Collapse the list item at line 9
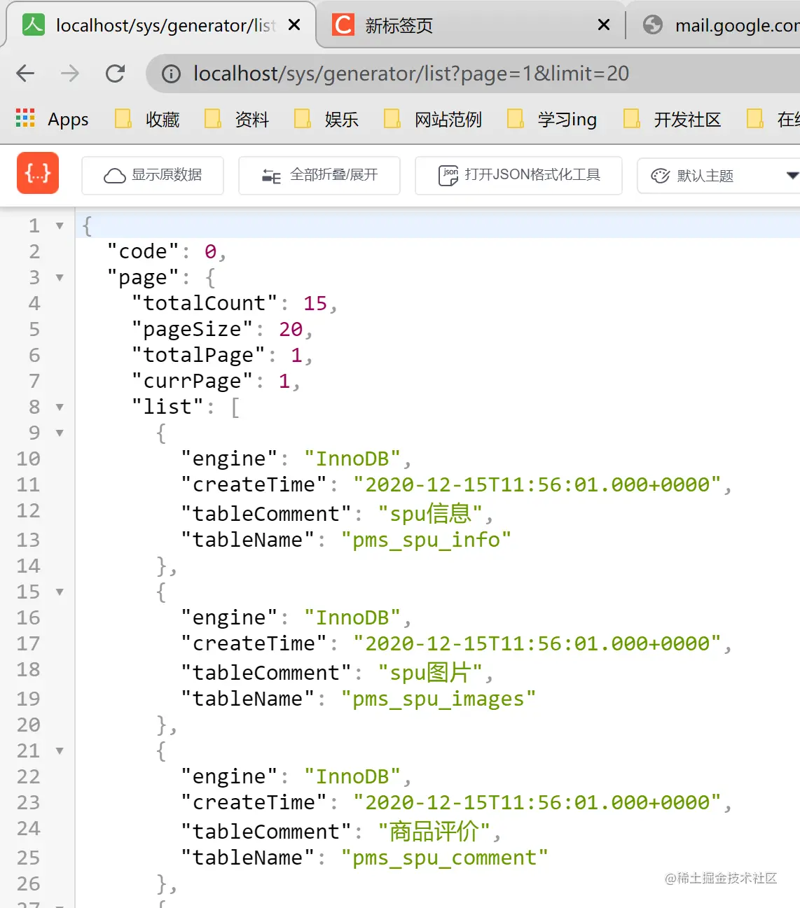 tap(60, 433)
